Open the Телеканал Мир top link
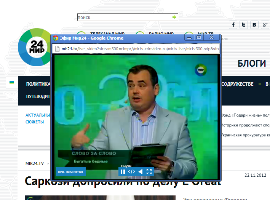The width and height of the screenshot is (270, 200). [107, 33]
